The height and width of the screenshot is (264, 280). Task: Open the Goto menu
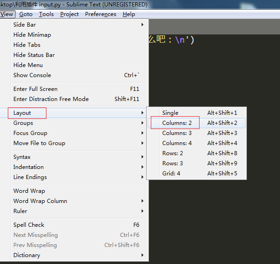click(26, 14)
